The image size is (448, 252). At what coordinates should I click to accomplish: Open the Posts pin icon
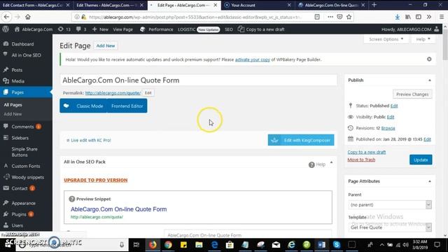6,70
